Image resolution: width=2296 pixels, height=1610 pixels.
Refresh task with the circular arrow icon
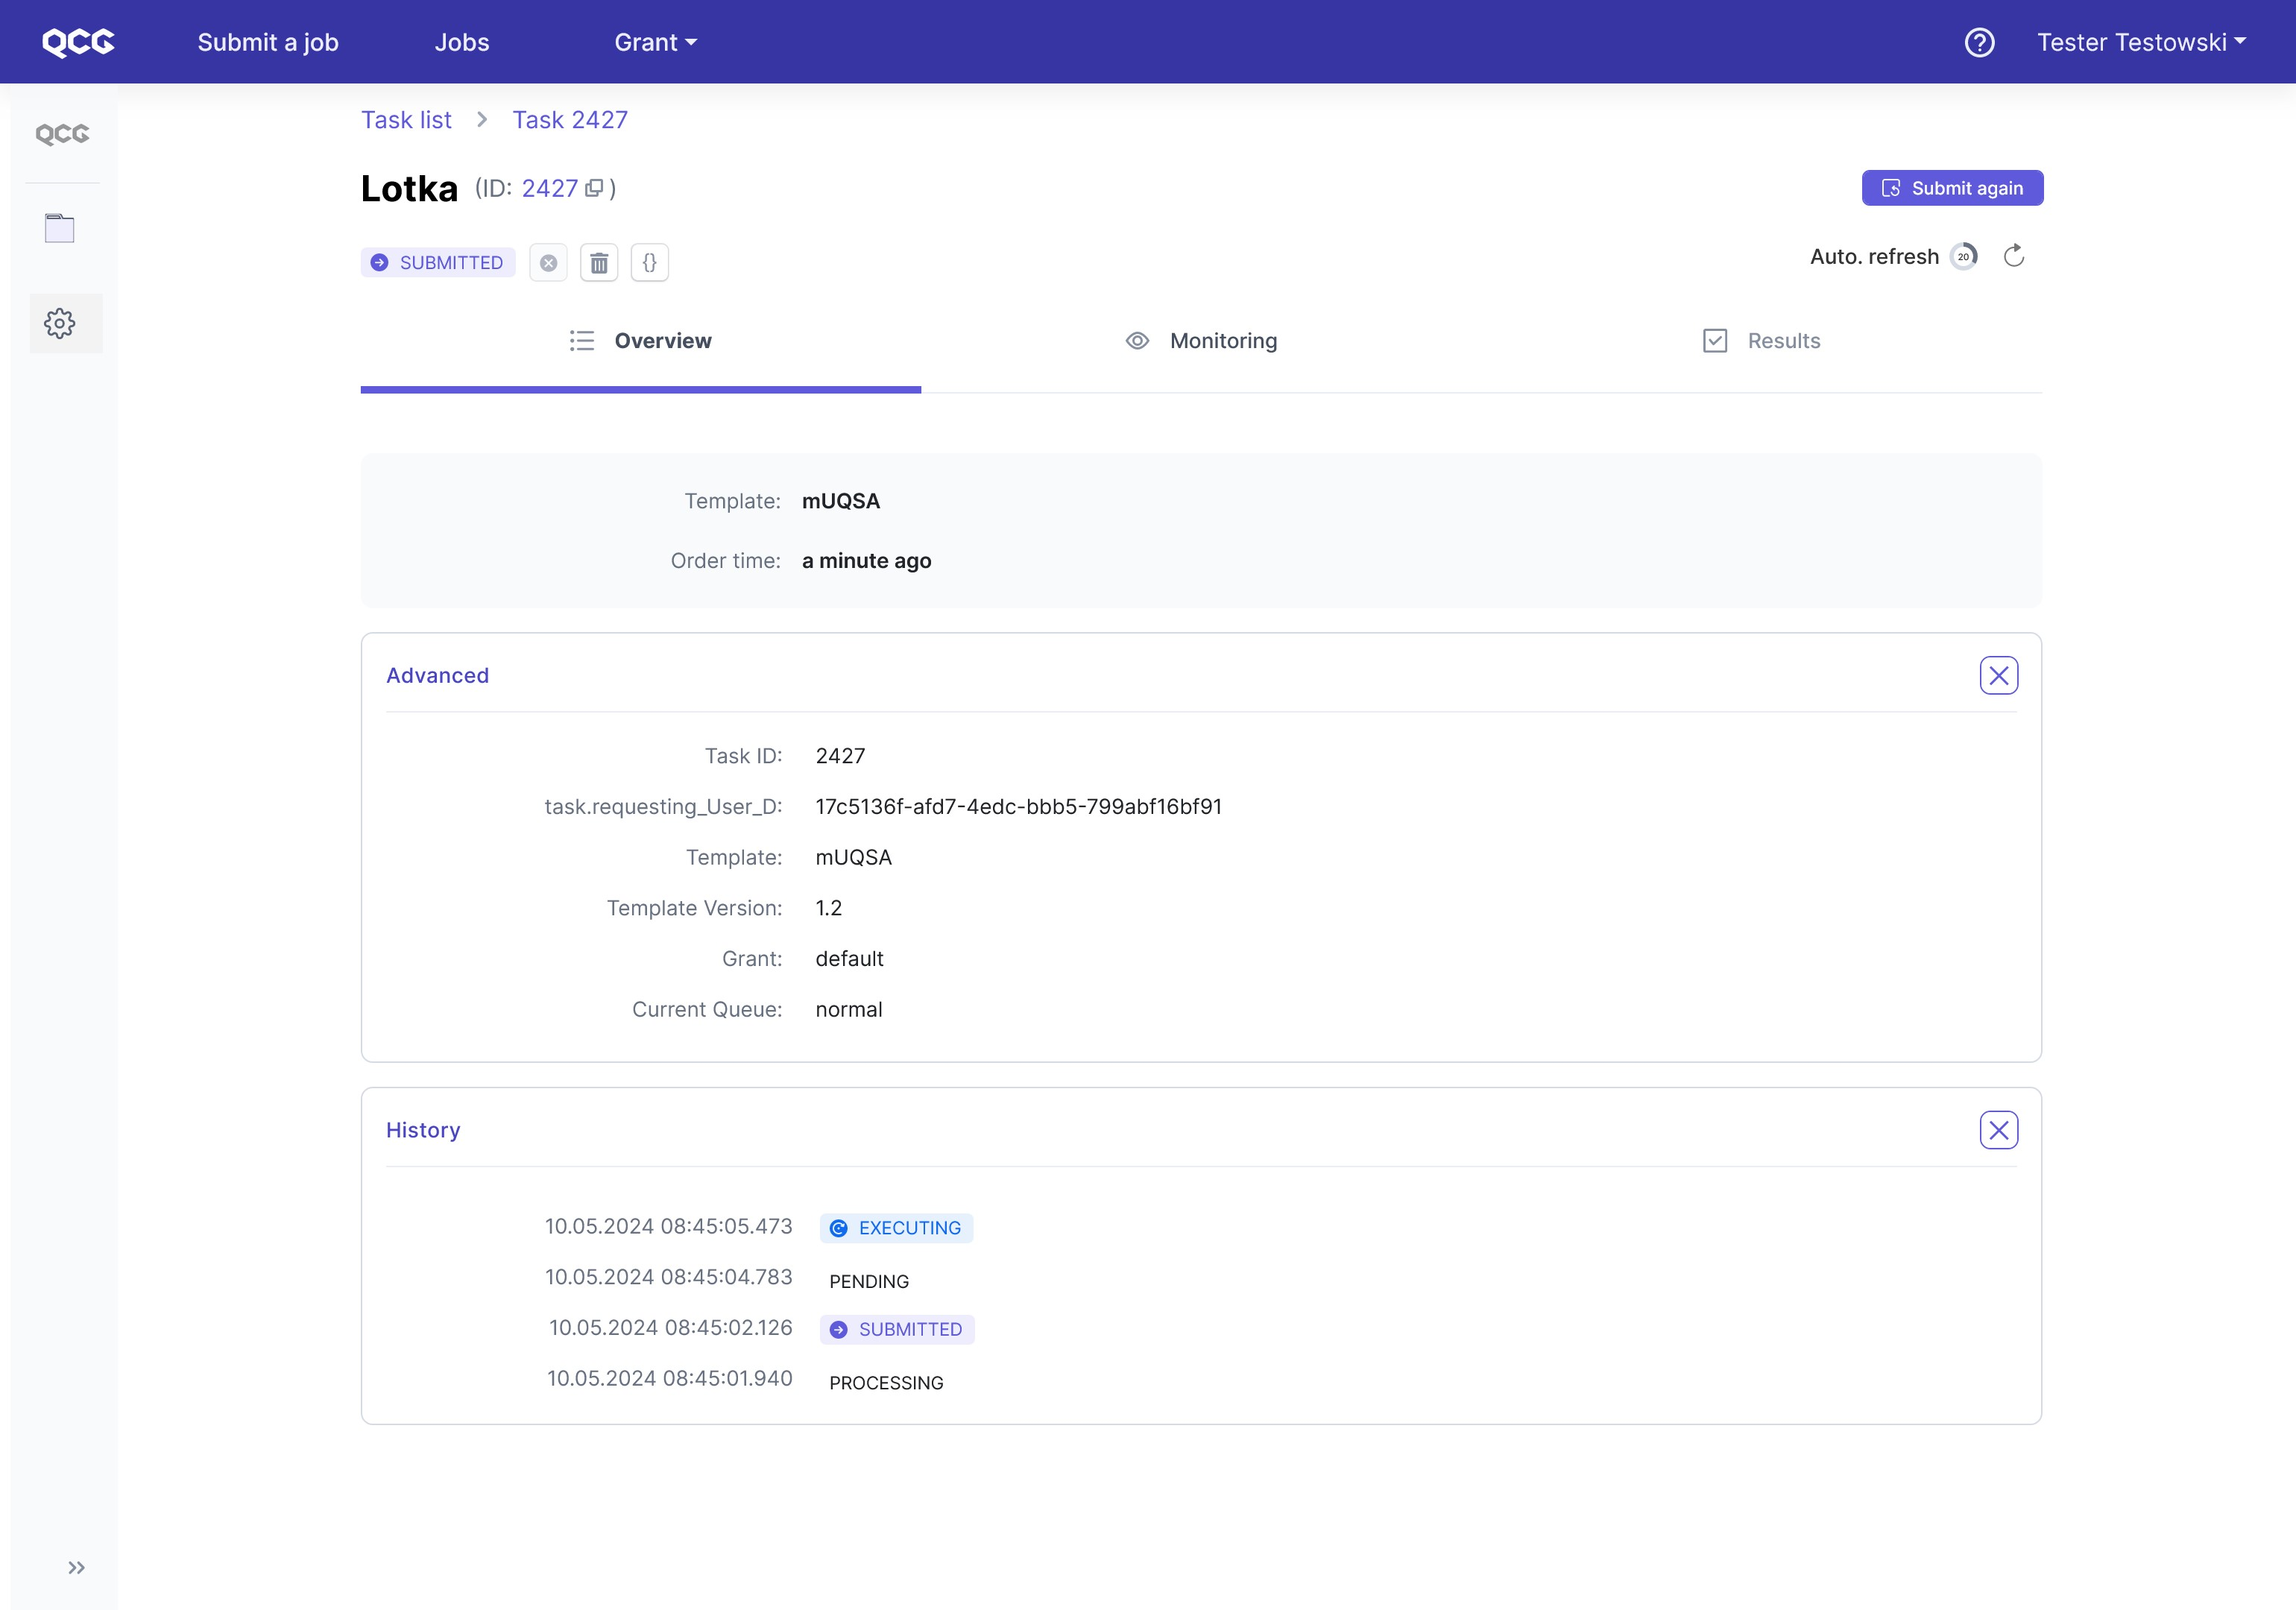[x=2014, y=256]
